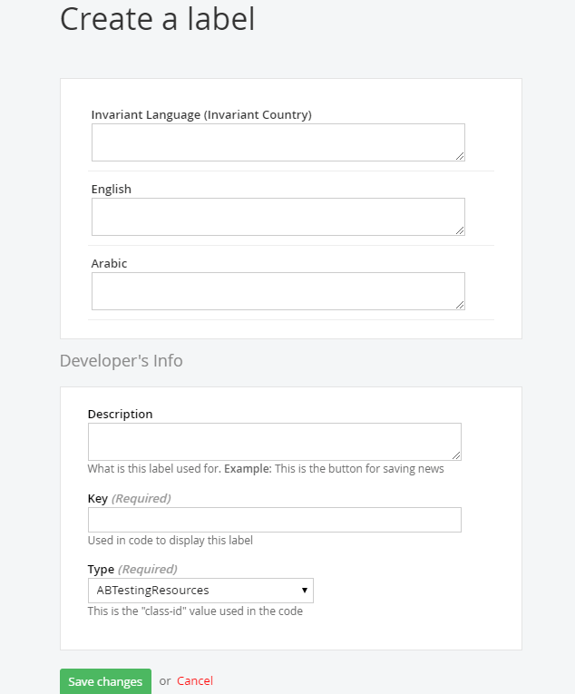Open the ABTestingResources Type dropdown
Image resolution: width=575 pixels, height=694 pixels.
[x=200, y=591]
